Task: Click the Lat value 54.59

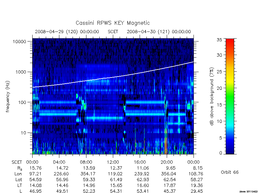Action: coord(35,179)
